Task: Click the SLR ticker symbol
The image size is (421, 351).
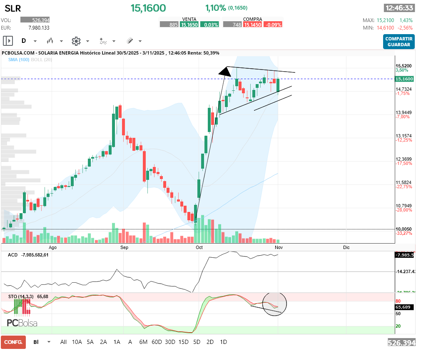Action: click(x=12, y=8)
